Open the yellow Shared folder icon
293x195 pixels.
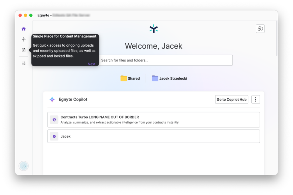(x=124, y=78)
